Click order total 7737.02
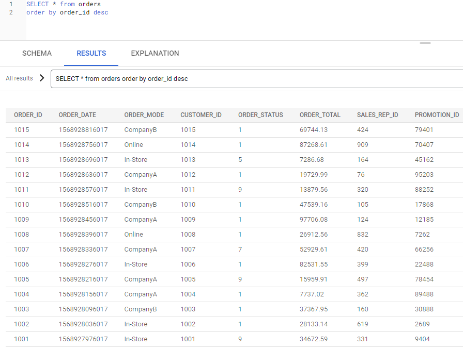This screenshot has height=349, width=463. [312, 294]
